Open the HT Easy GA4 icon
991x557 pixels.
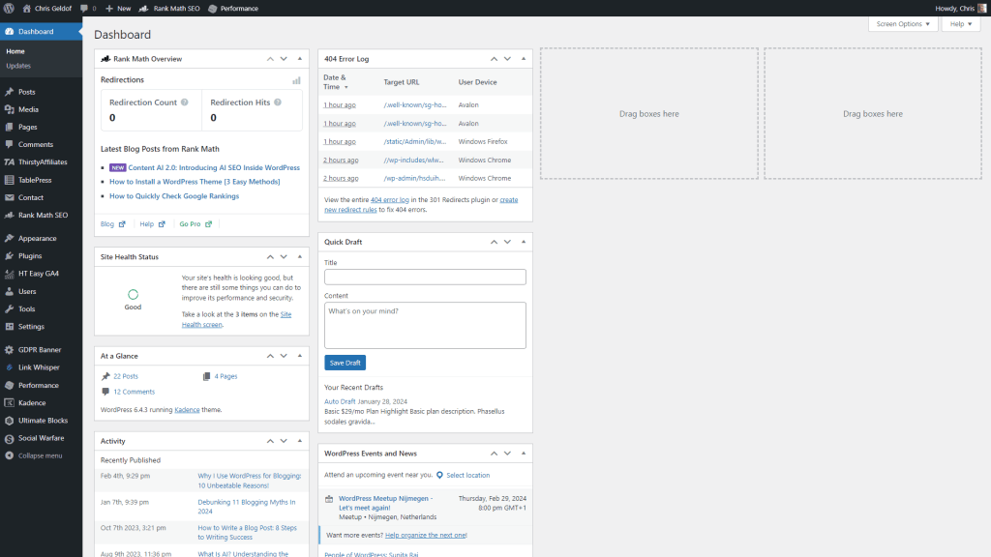(x=10, y=274)
